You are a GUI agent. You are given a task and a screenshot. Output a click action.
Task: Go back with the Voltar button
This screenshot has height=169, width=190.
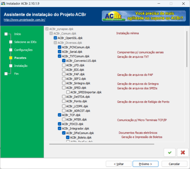click(x=119, y=164)
